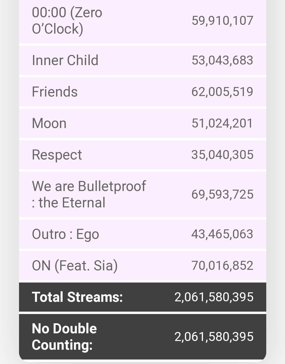Tap the "ON (Feat. Sia)" song title
Screen dimensions: 285x364
click(x=75, y=266)
